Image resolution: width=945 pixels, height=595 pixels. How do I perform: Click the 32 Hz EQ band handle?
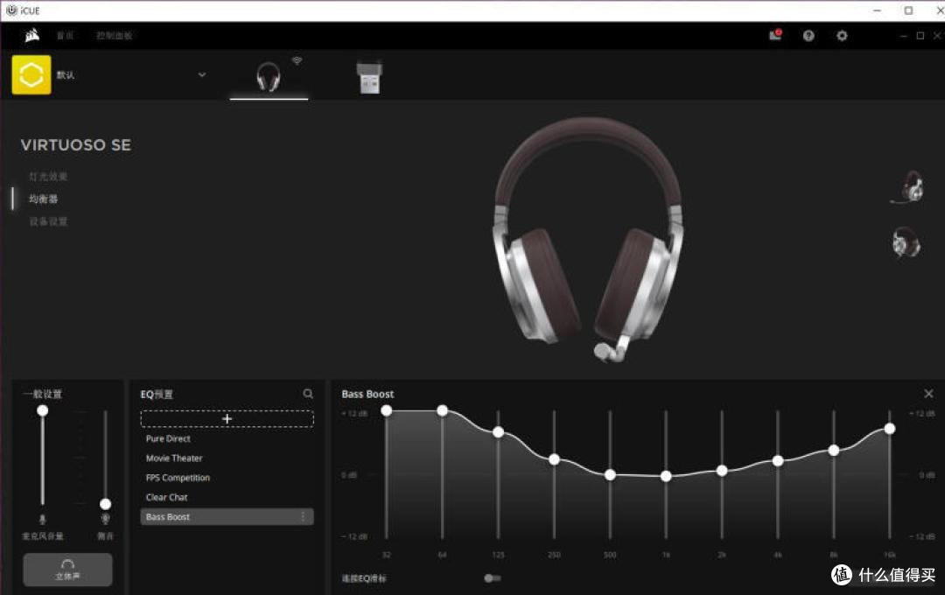click(x=387, y=410)
